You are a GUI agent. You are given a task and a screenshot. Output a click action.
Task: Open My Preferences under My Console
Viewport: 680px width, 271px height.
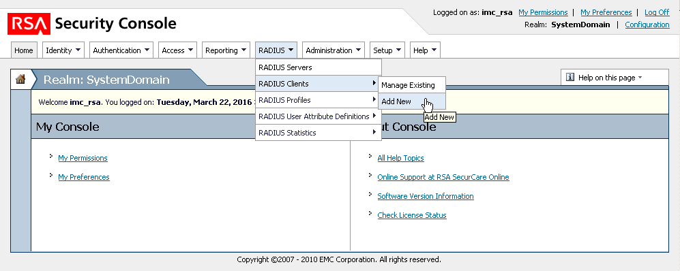point(84,177)
